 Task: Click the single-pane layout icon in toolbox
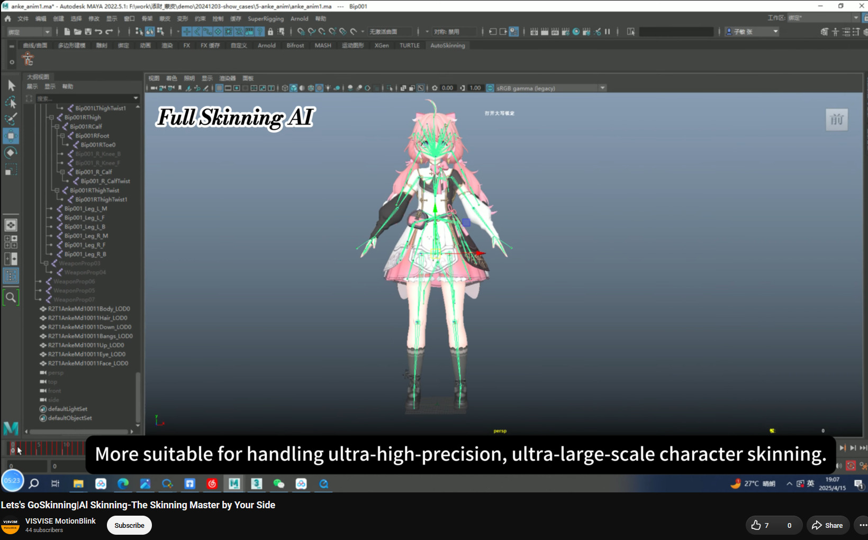click(11, 225)
